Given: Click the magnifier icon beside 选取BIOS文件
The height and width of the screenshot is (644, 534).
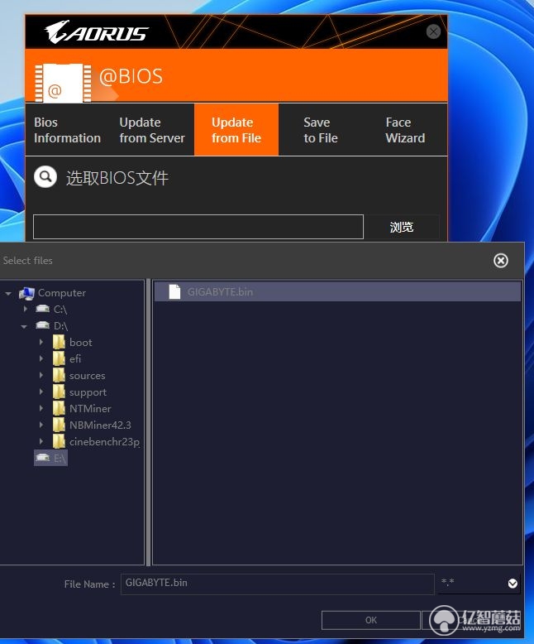Looking at the screenshot, I should 45,177.
